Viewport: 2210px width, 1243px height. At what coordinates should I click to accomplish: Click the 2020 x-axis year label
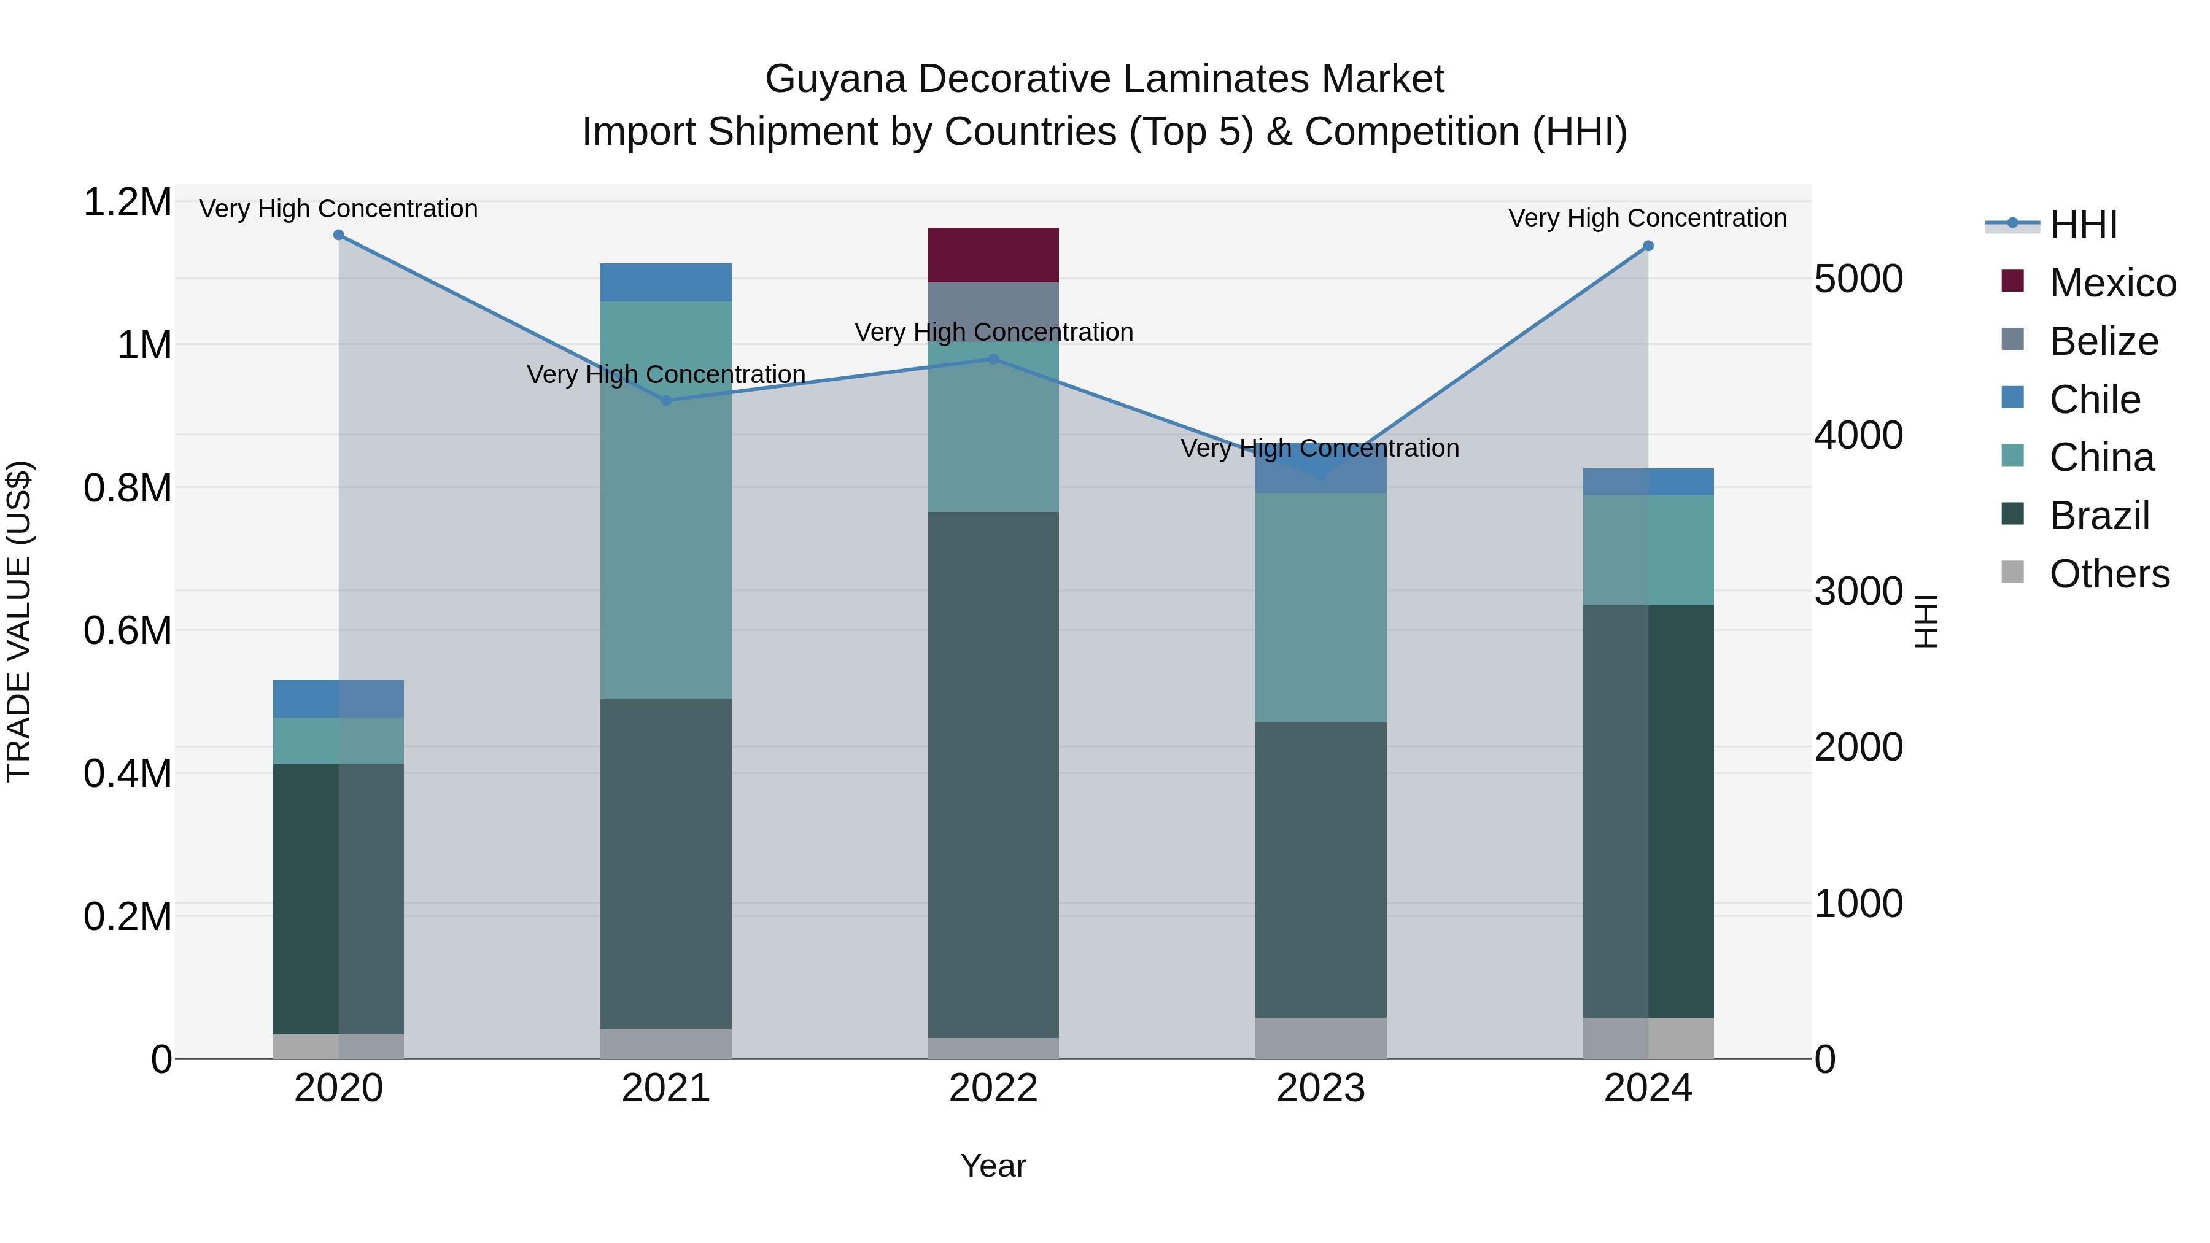(338, 1088)
